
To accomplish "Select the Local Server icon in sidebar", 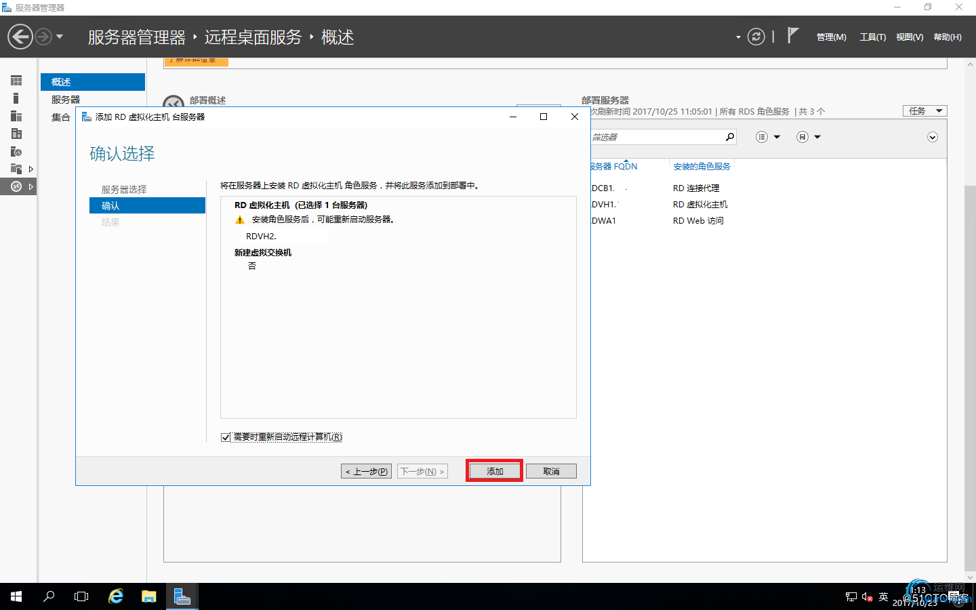I will pyautogui.click(x=16, y=98).
